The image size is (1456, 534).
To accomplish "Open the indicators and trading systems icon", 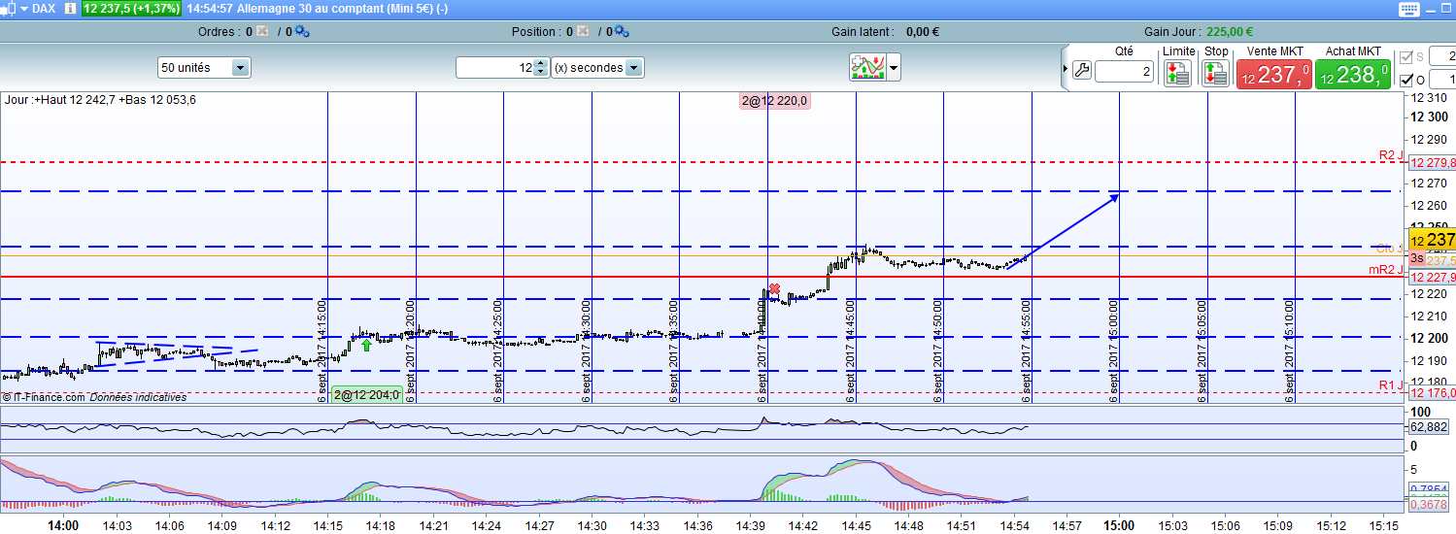I will (866, 68).
